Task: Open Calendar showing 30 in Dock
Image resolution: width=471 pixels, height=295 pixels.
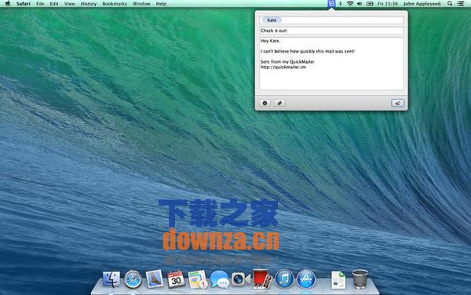Action: (176, 279)
